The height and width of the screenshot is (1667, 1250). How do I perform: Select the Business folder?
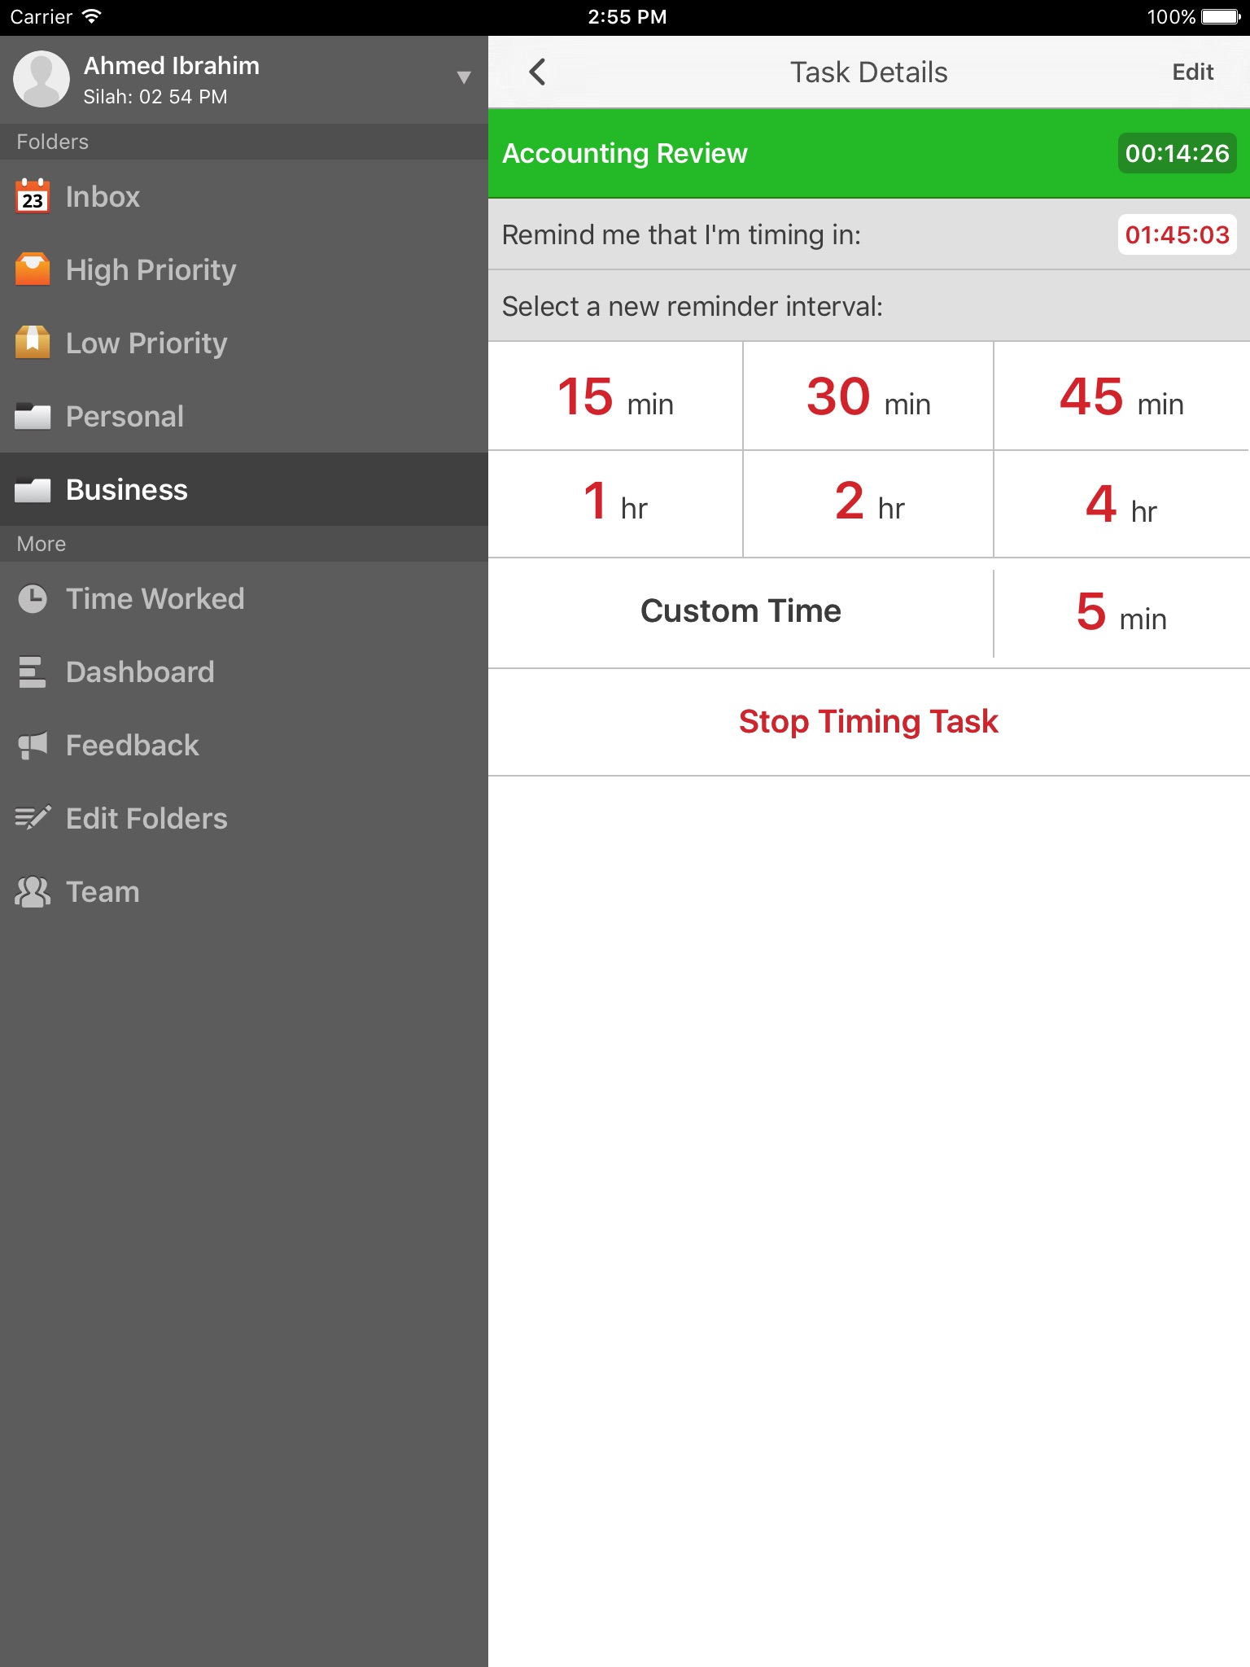point(127,490)
